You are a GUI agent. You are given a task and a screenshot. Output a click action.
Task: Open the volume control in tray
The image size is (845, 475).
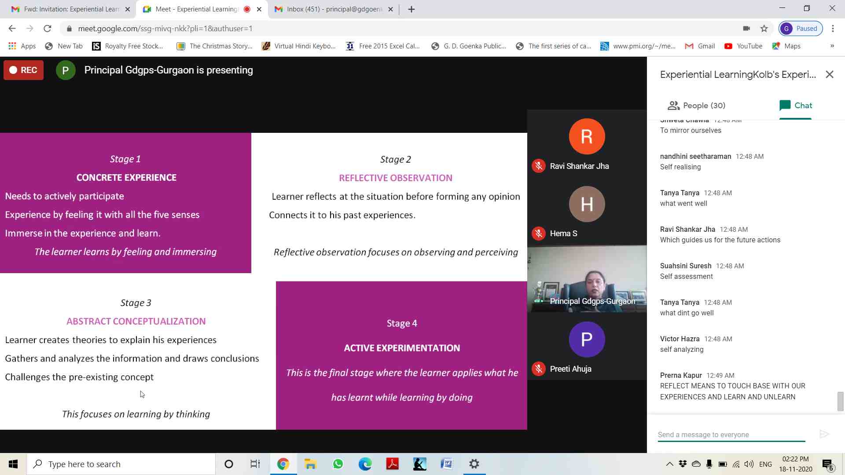[x=749, y=464]
